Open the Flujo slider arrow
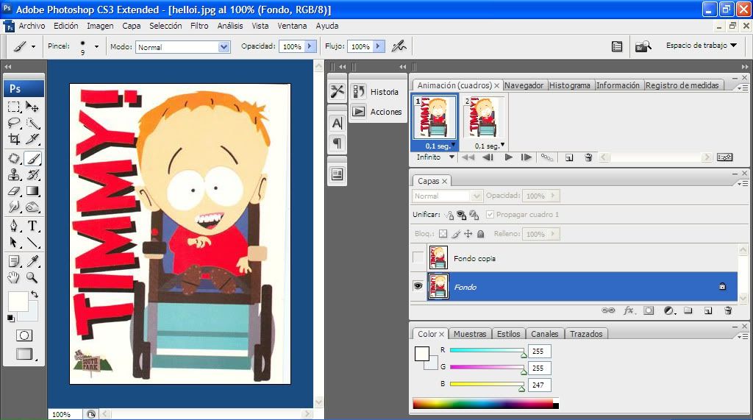This screenshot has height=420, width=753. click(378, 46)
